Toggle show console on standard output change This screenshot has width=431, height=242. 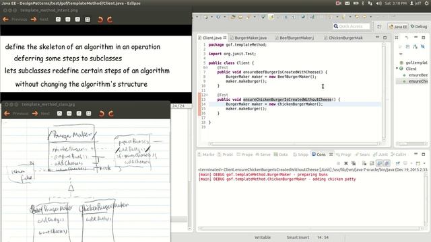[380, 163]
